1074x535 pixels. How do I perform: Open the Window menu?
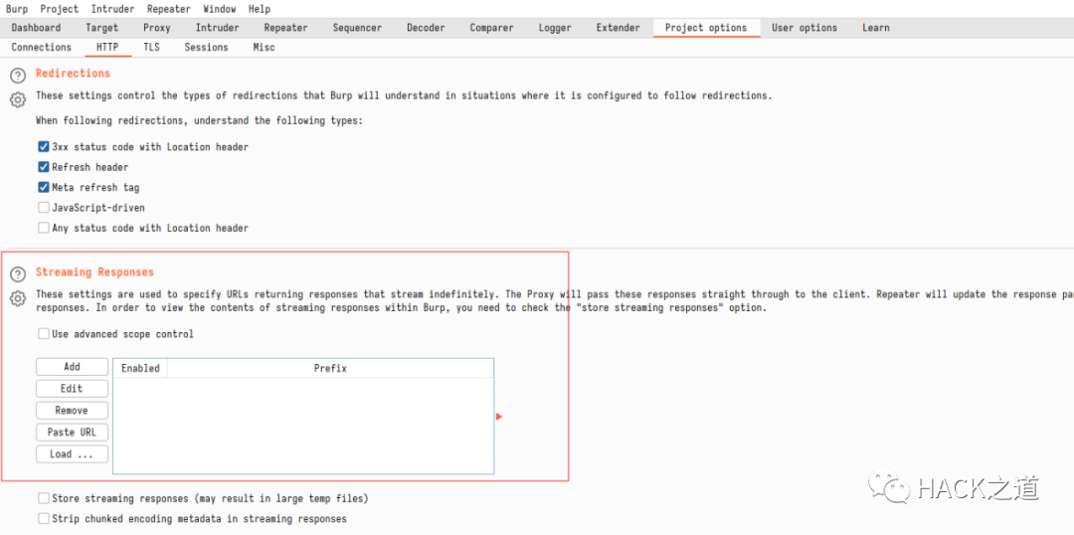click(220, 9)
